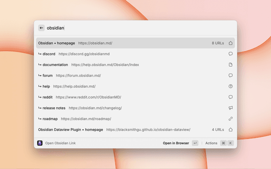This screenshot has height=169, width=271.
Task: Open the Actions menu
Action: tap(211, 143)
